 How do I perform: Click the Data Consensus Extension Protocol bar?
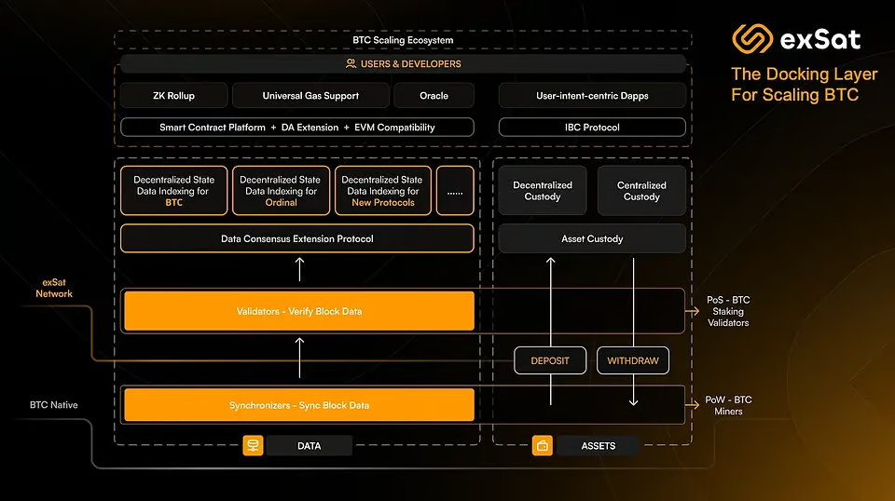pos(296,239)
